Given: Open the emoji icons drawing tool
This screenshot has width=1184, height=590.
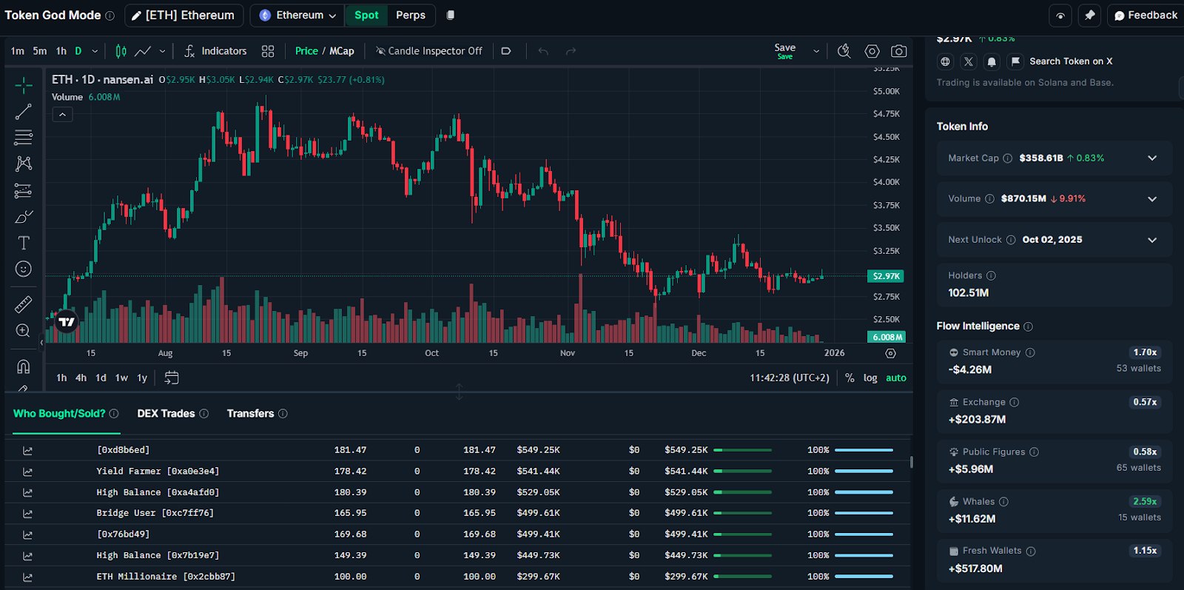Looking at the screenshot, I should (24, 269).
